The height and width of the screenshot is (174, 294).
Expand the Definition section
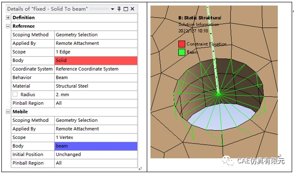click(x=8, y=18)
